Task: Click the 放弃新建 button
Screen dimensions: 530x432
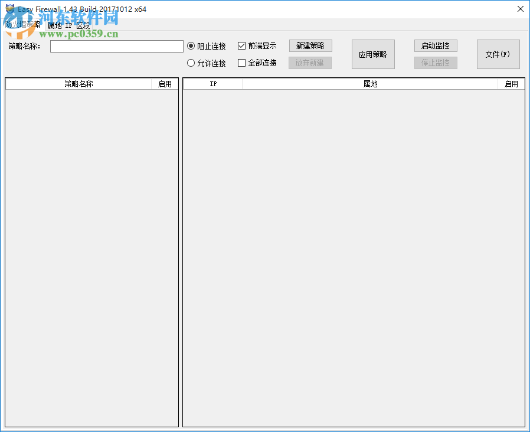Action: 310,63
